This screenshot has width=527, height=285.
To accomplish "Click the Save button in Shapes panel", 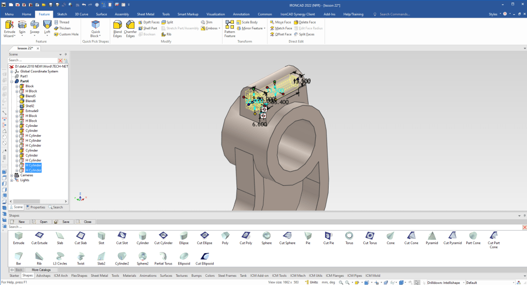I will point(63,222).
